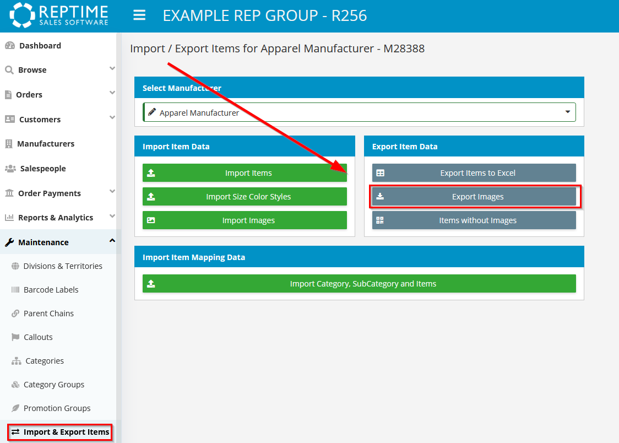619x443 pixels.
Task: Click the Import Items button
Action: point(245,173)
